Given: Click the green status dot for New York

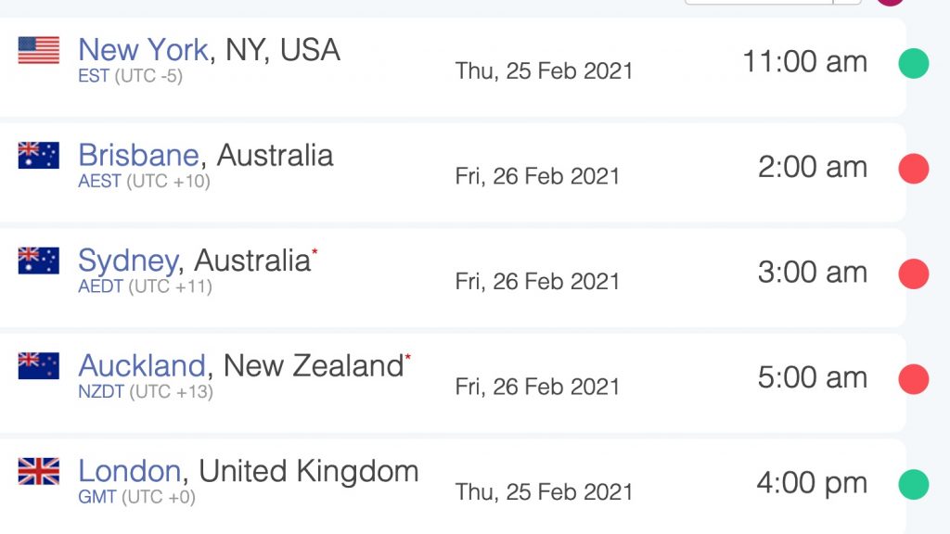Looking at the screenshot, I should [914, 63].
